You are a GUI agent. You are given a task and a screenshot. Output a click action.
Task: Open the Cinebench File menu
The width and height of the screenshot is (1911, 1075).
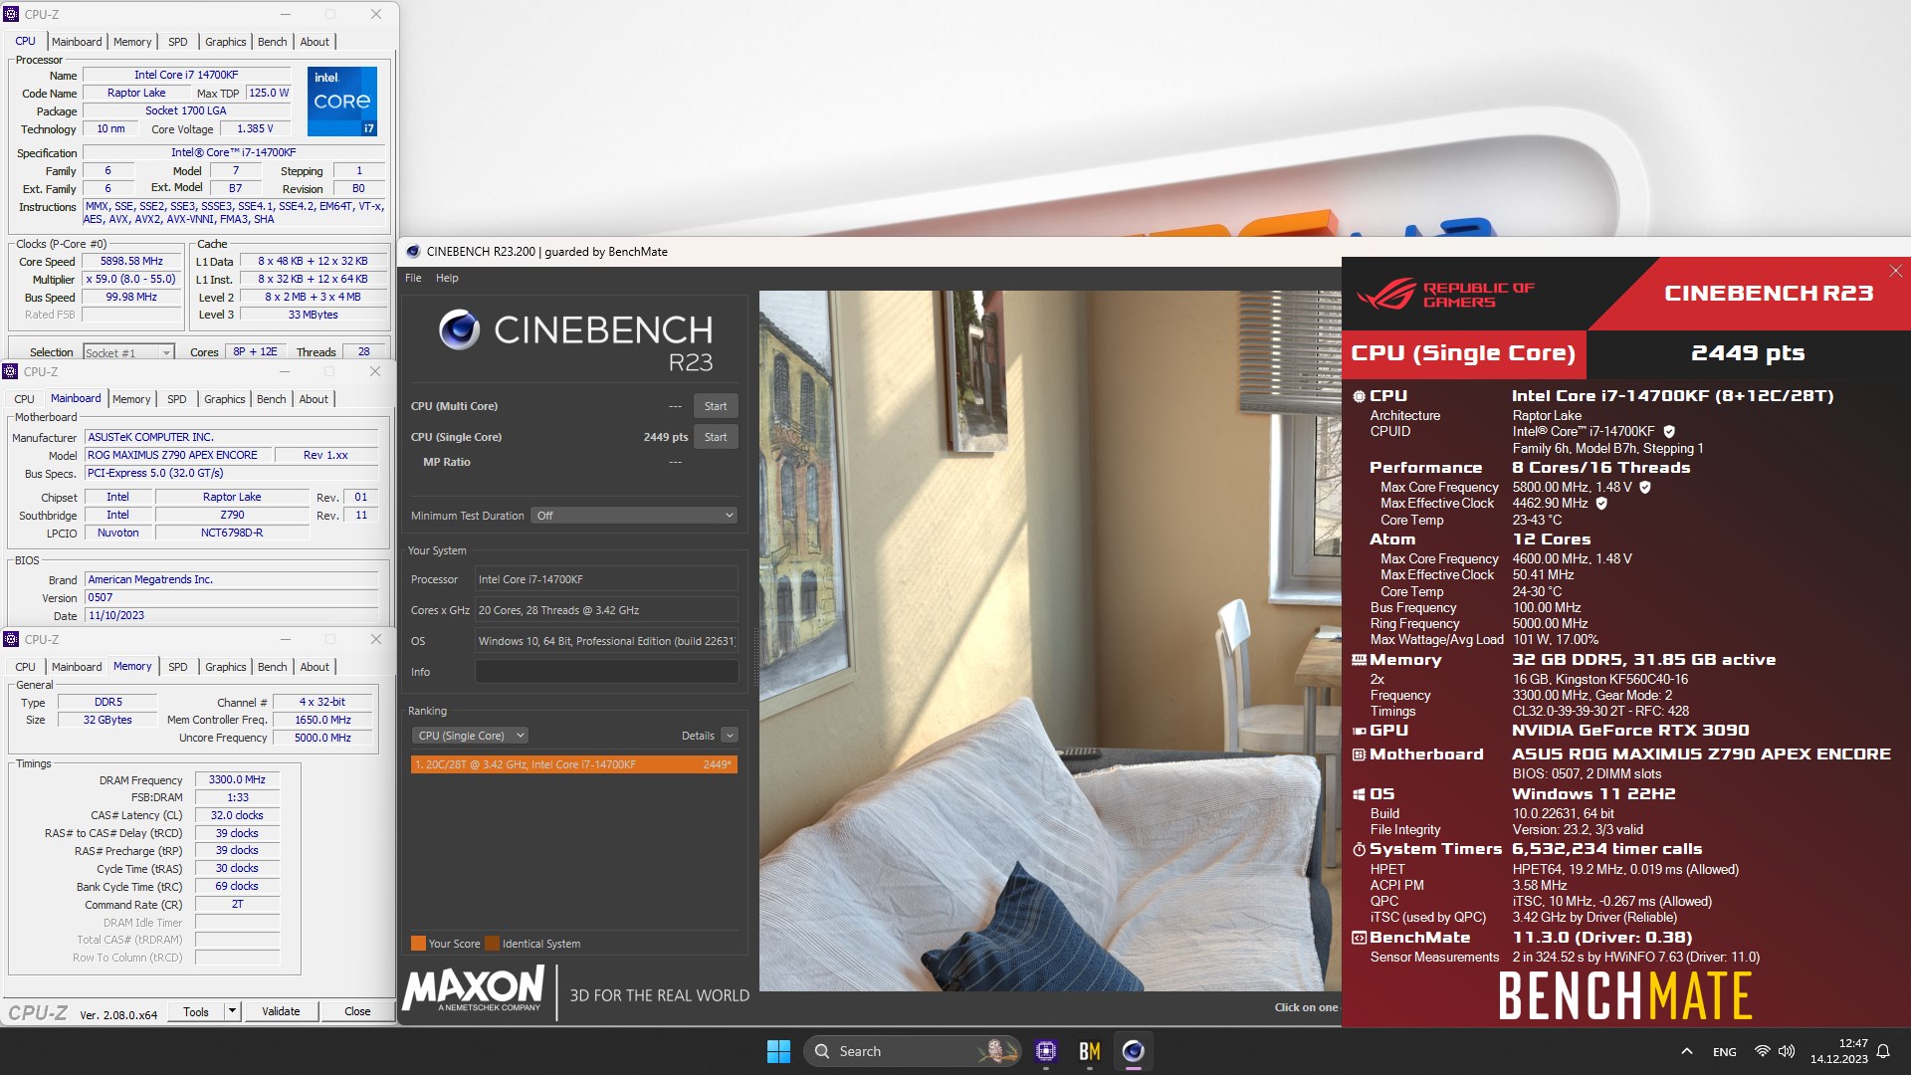(x=413, y=278)
